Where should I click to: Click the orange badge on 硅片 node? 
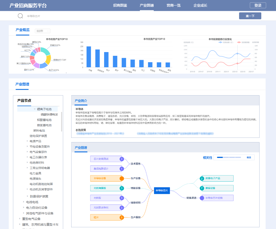click(x=122, y=217)
